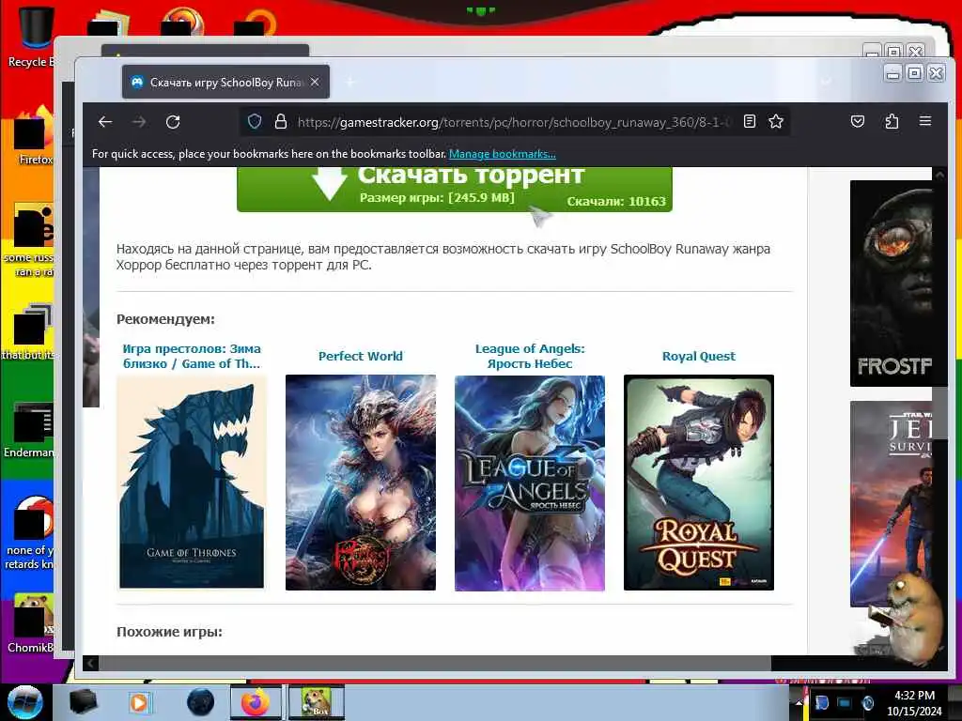
Task: Open the Pocket save icon
Action: pyautogui.click(x=858, y=121)
